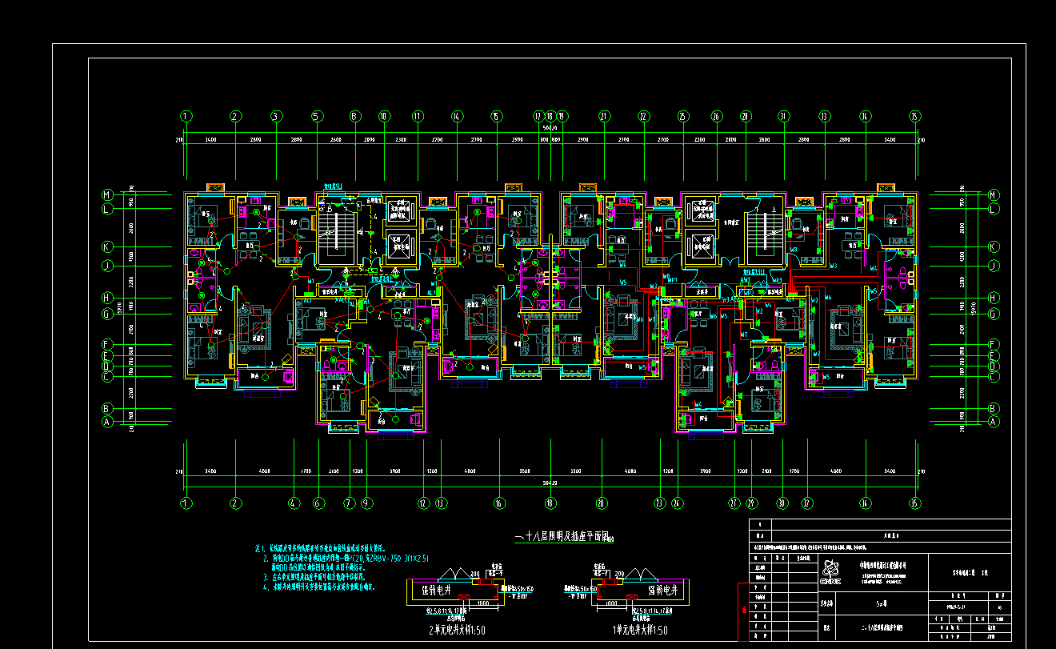
Task: Select grid axis bubble 11
Action: (417, 116)
